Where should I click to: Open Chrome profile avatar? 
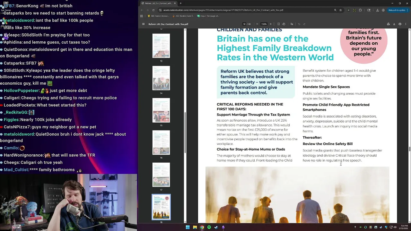[383, 10]
